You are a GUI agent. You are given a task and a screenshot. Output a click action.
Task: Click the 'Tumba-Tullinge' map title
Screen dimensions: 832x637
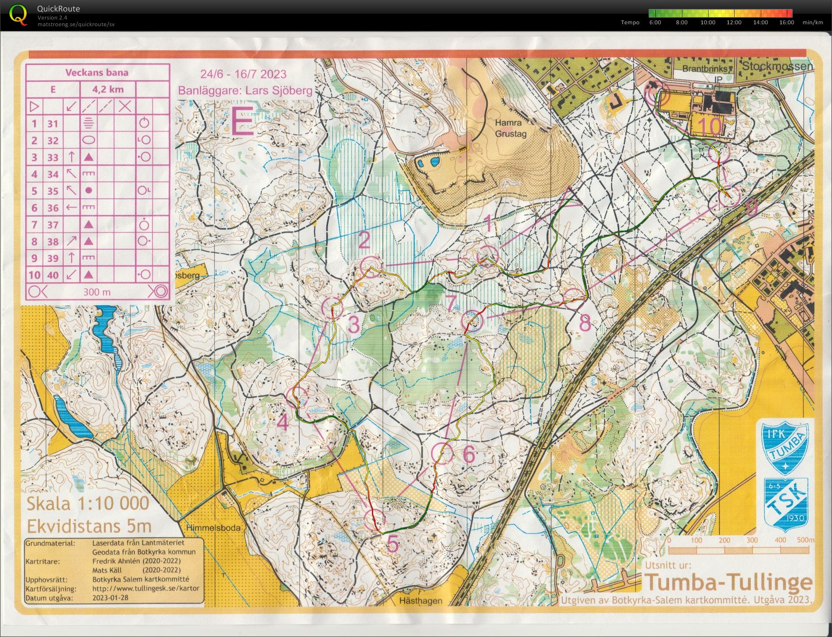pos(729,582)
